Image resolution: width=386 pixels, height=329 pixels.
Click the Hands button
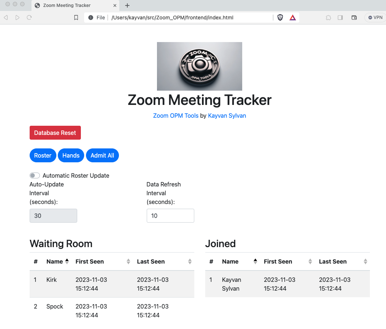pos(71,155)
